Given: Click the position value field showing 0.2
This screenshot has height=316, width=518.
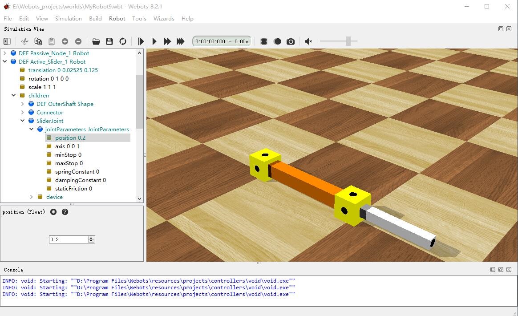Looking at the screenshot, I should point(69,239).
